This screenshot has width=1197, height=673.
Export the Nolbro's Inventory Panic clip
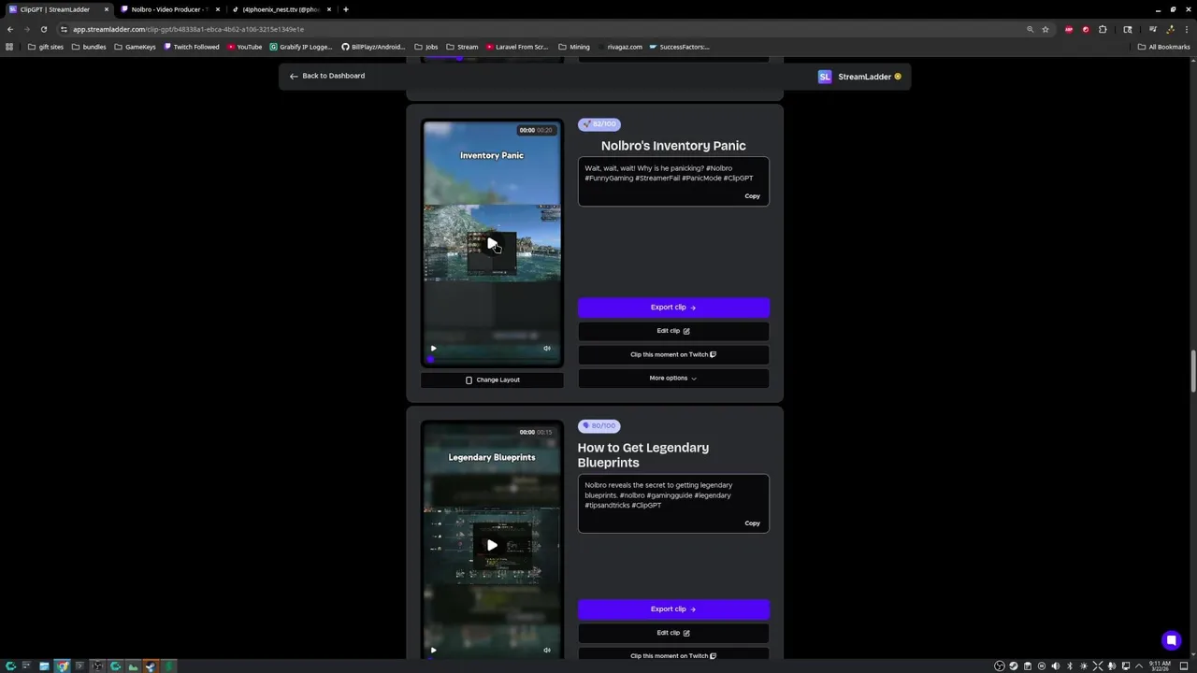point(673,307)
